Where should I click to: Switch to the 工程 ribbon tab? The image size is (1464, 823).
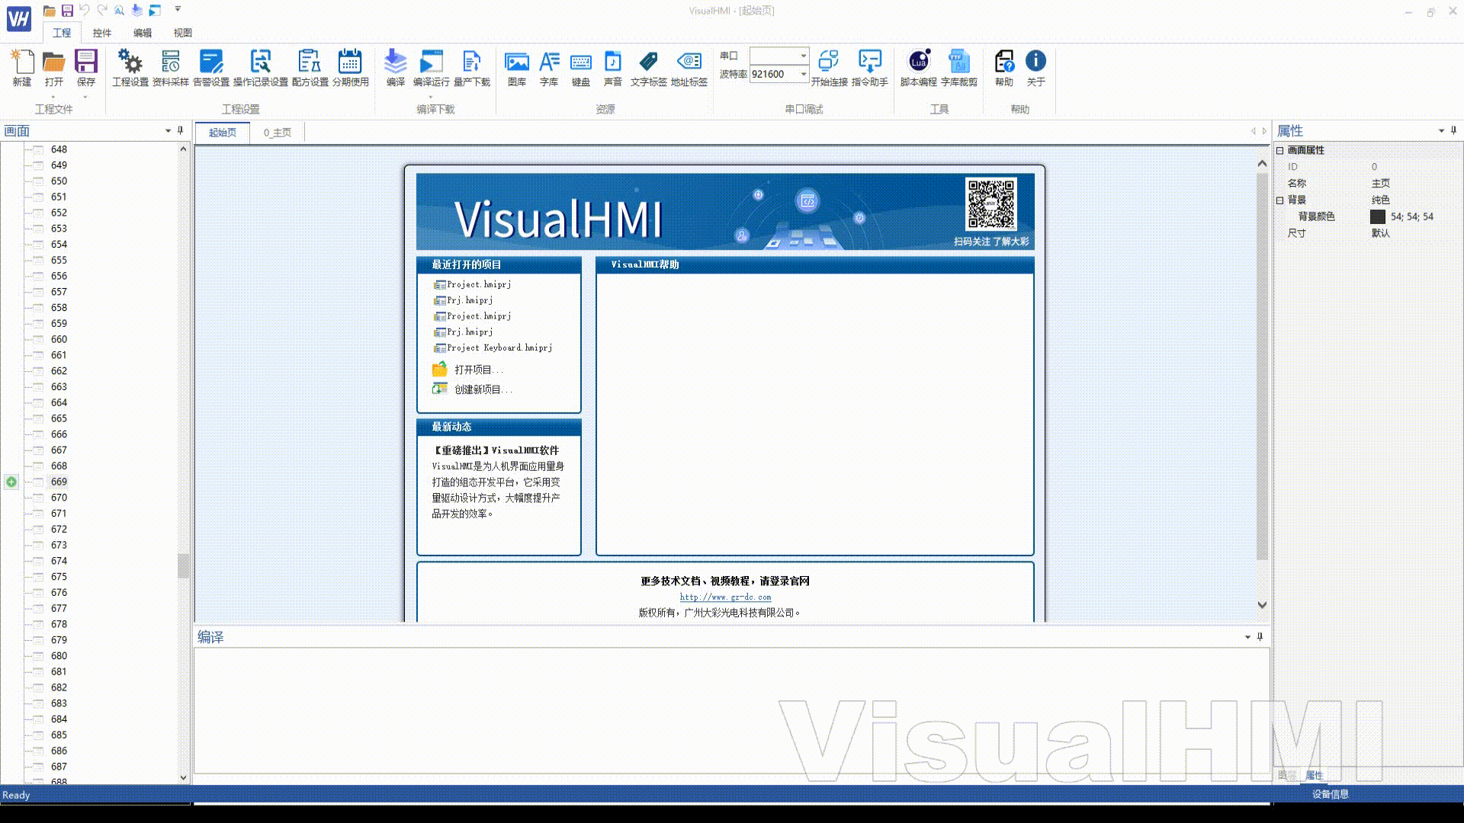(x=62, y=33)
